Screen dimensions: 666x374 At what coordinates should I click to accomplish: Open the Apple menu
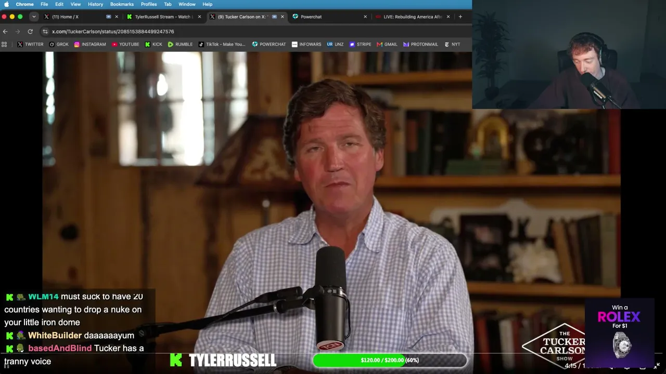click(7, 4)
